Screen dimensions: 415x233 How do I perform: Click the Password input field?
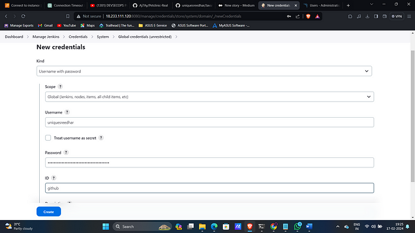[x=209, y=163]
